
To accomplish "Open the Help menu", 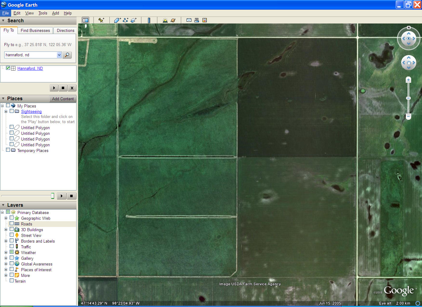I will click(68, 13).
